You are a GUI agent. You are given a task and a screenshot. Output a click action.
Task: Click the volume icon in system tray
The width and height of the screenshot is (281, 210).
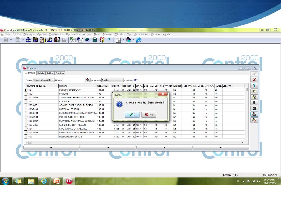(x=258, y=181)
